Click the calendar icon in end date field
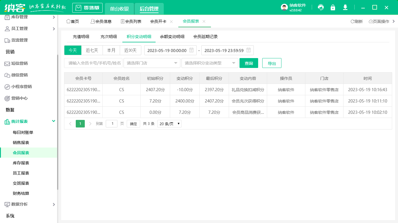Image resolution: width=398 pixels, height=223 pixels. [x=249, y=50]
